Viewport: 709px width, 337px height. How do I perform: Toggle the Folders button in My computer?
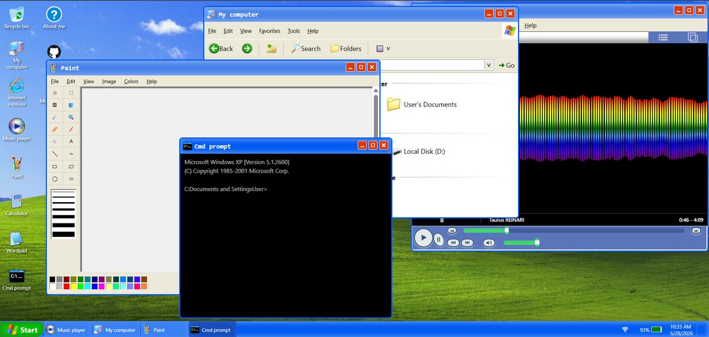coord(346,48)
